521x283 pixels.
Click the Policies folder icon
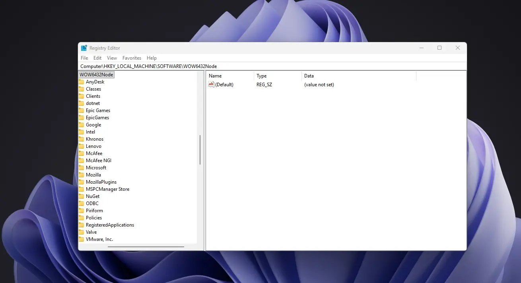point(81,218)
